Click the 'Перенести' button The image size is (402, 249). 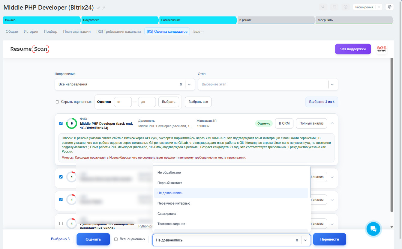click(x=330, y=239)
